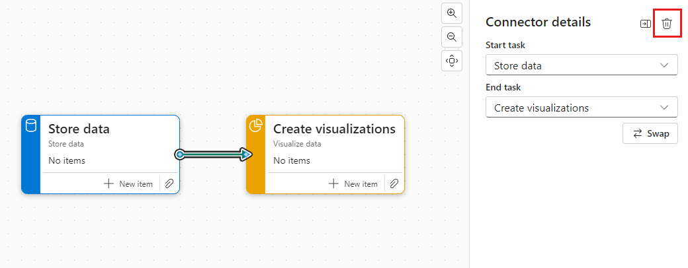
Task: Select the Create visualizations task title
Action: tap(334, 129)
